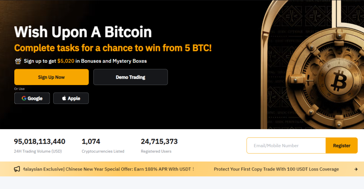
Task: Click the Google logo icon
Action: click(x=24, y=98)
